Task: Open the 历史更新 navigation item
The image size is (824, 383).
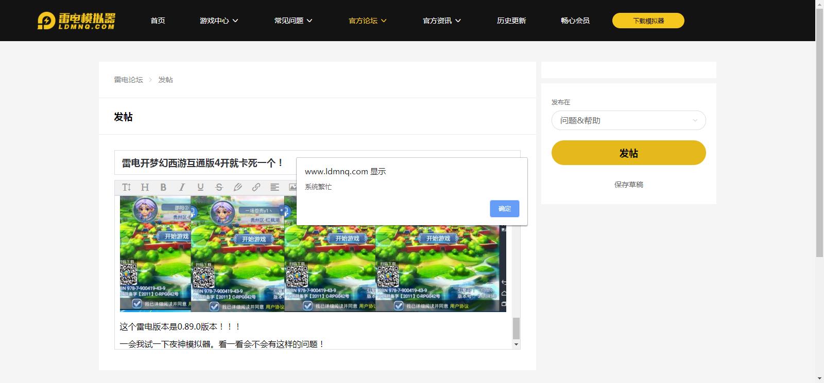Action: (x=511, y=21)
